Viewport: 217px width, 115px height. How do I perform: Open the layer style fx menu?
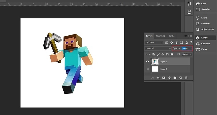click(x=158, y=78)
